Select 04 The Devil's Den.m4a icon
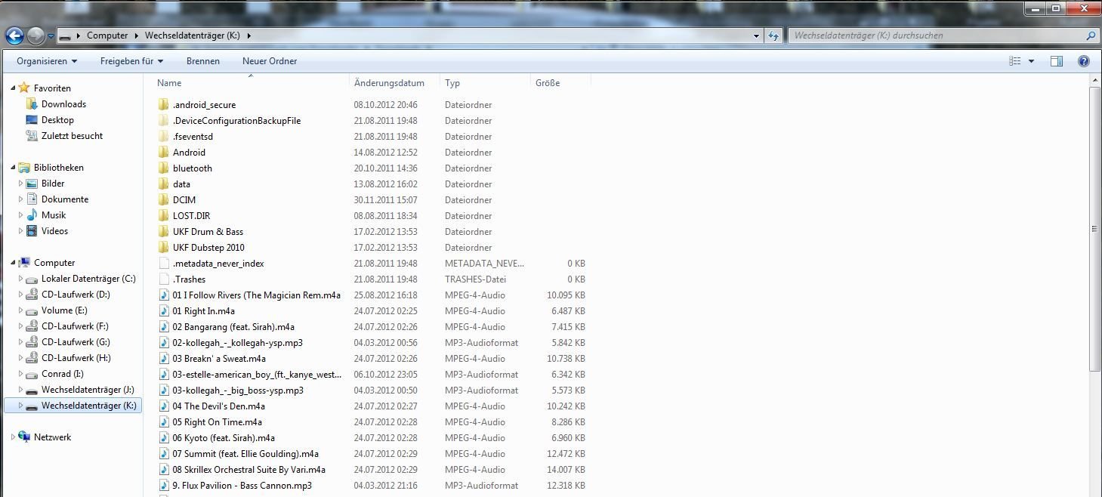 tap(164, 406)
